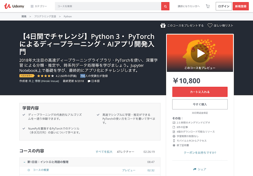Open instructor 井上 博樹 (Hiroki Inoue) link
This screenshot has width=253, height=176.
(x=44, y=81)
